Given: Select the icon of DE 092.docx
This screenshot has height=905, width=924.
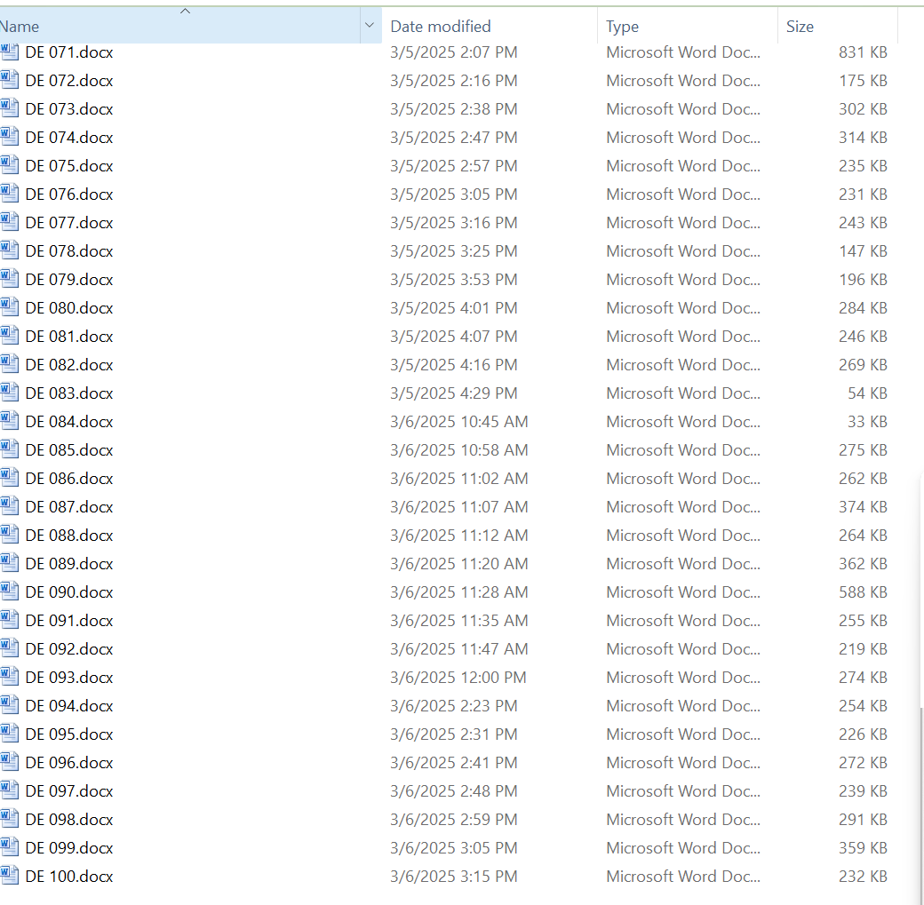Looking at the screenshot, I should pyautogui.click(x=9, y=649).
